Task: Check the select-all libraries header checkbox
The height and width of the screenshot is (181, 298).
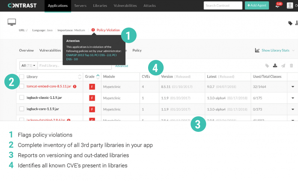Action: tap(22, 77)
